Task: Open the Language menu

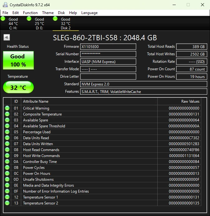Action: click(89, 13)
